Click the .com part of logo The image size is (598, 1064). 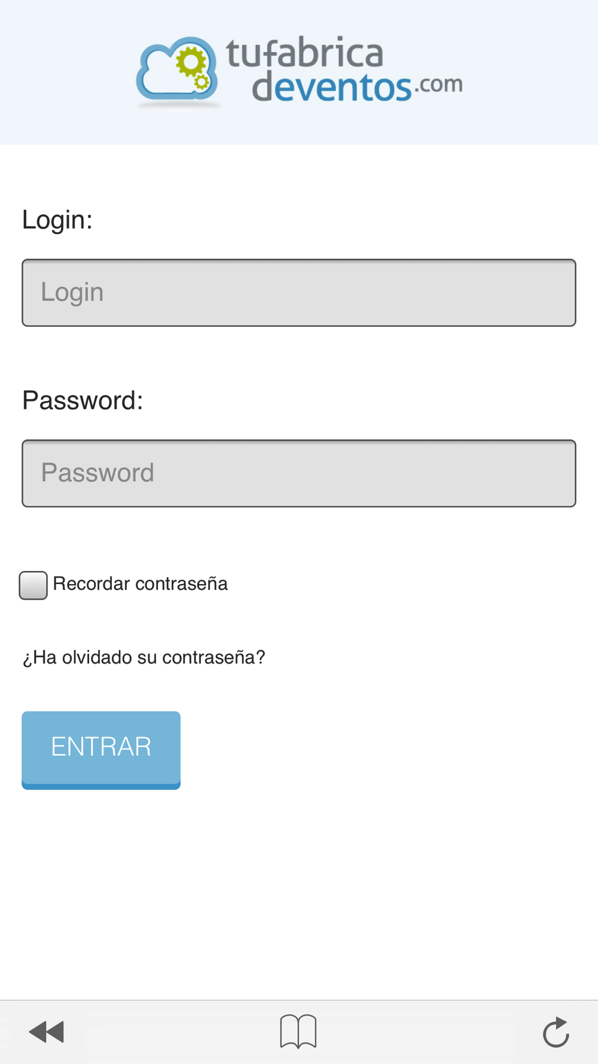(x=439, y=84)
